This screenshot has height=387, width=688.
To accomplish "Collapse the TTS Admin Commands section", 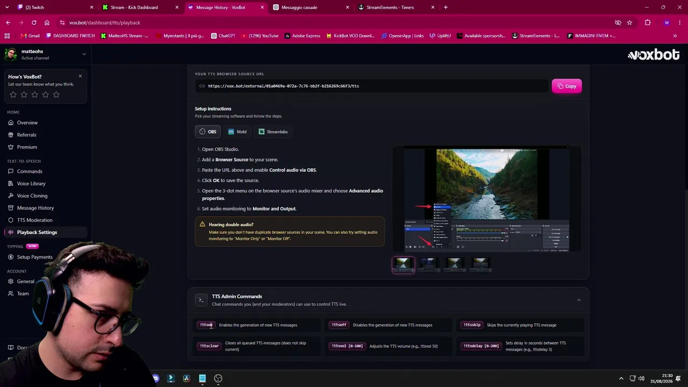I will 579,300.
